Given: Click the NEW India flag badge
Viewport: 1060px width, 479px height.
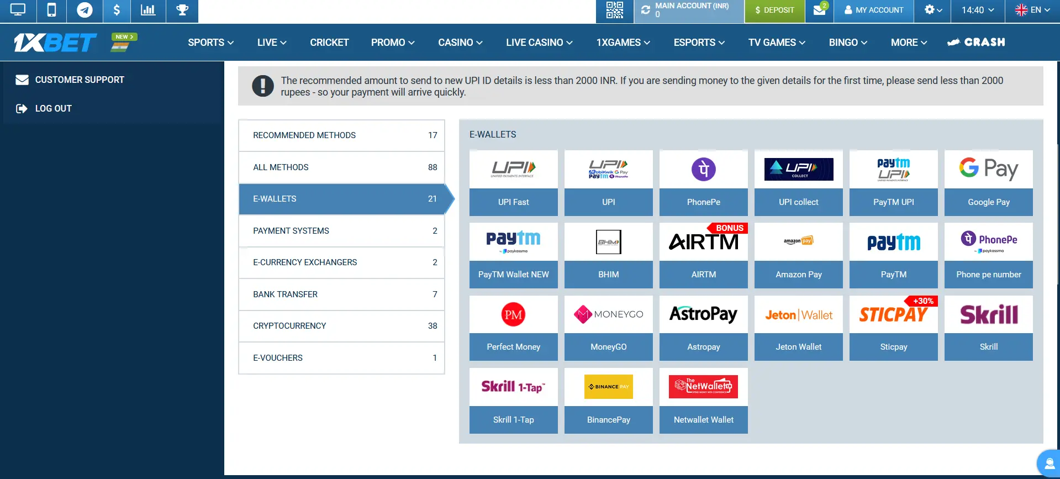Looking at the screenshot, I should pyautogui.click(x=123, y=42).
